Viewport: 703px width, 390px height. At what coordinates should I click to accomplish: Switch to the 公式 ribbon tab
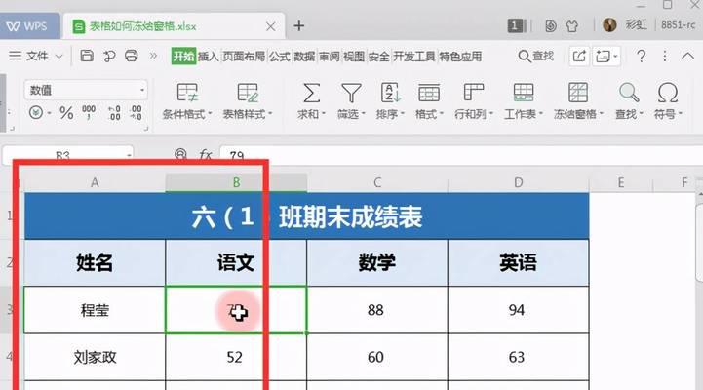279,57
